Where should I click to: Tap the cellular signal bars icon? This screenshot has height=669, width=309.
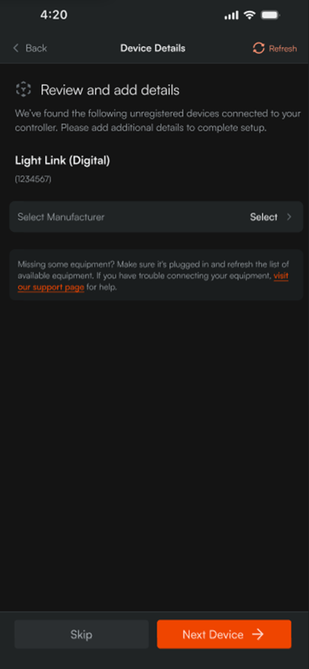coord(231,16)
